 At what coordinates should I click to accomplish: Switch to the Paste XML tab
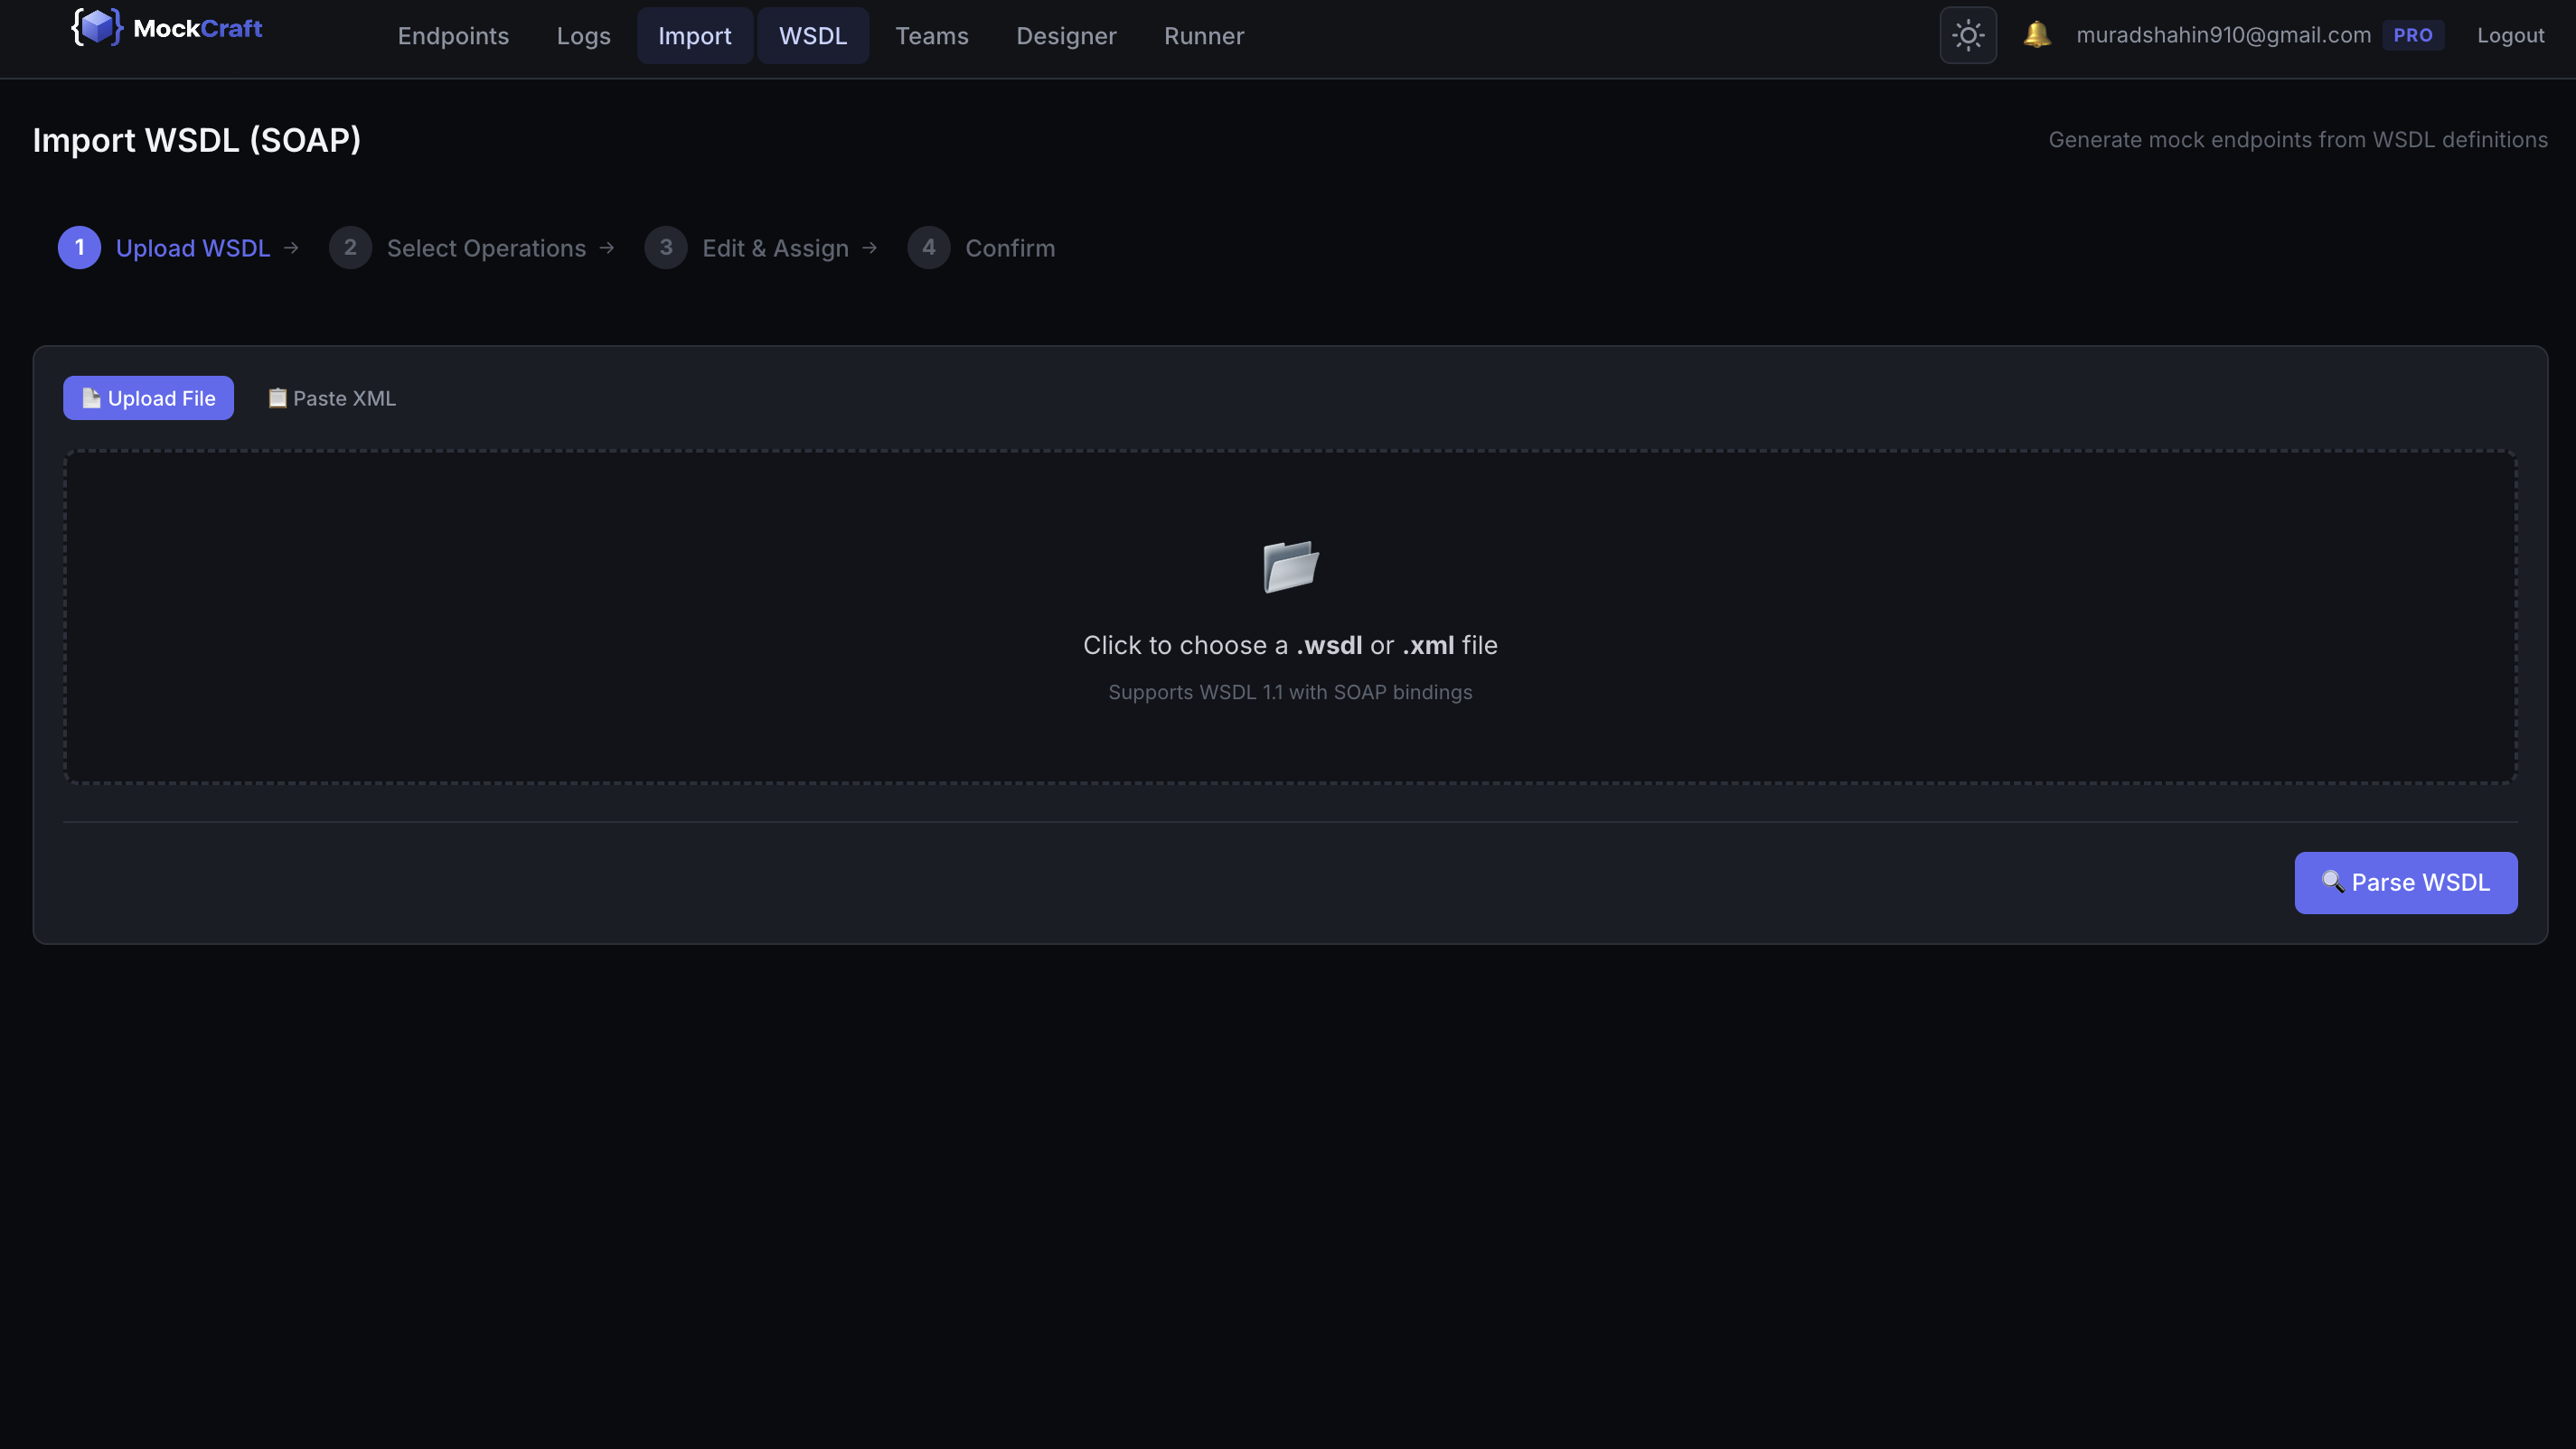click(x=332, y=397)
